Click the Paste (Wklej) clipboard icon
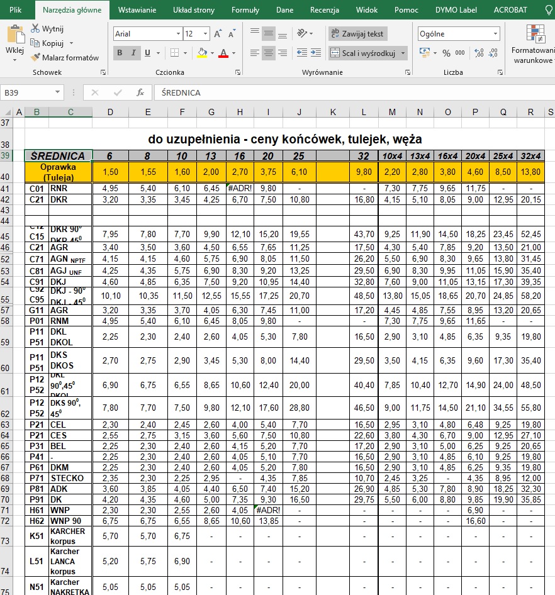The width and height of the screenshot is (555, 595). pos(15,34)
